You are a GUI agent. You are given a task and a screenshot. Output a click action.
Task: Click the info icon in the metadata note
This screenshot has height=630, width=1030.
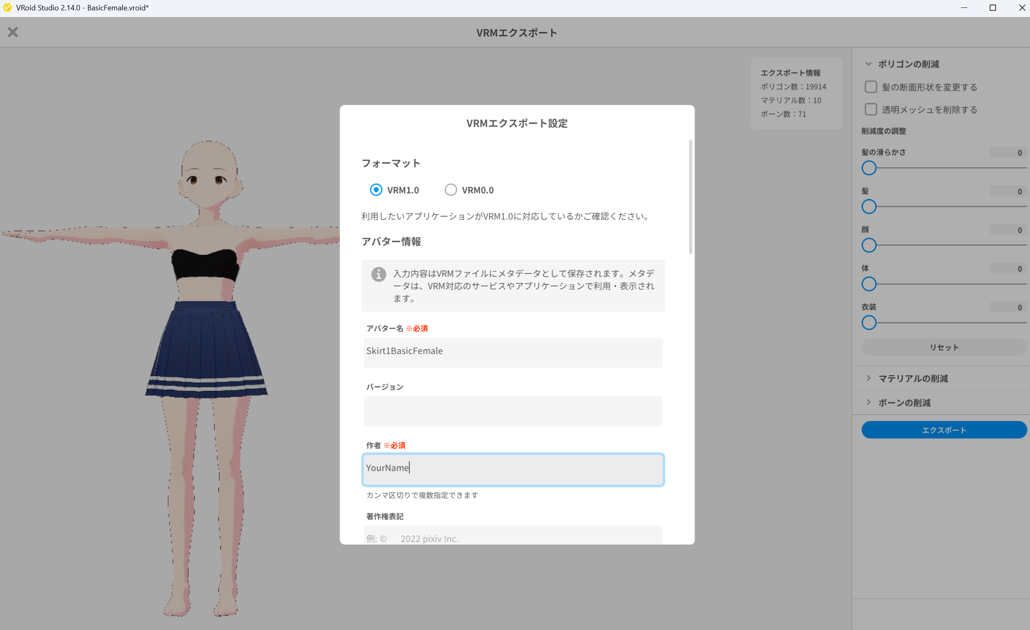pos(379,274)
